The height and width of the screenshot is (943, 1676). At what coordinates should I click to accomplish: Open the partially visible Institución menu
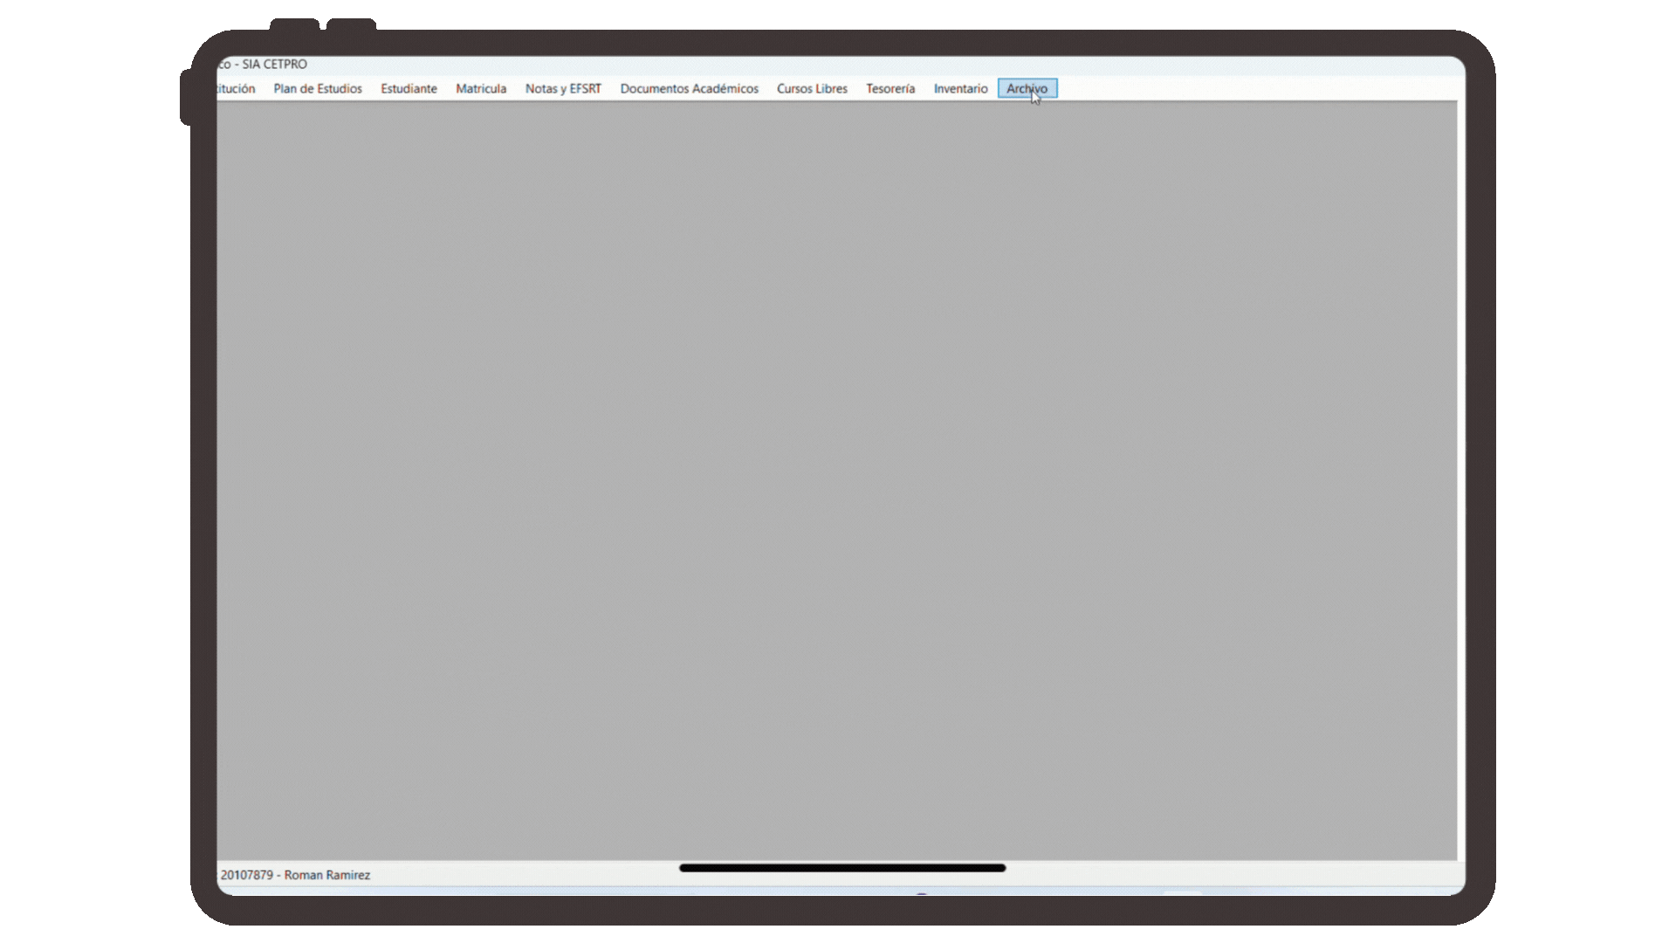[237, 88]
